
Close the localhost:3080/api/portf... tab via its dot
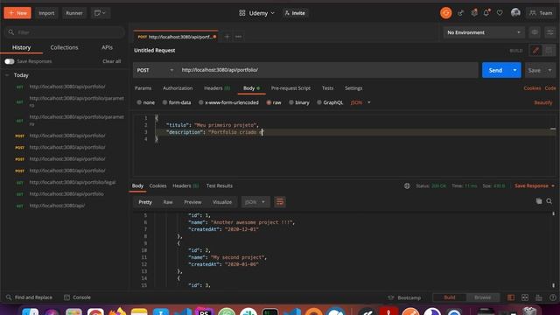click(214, 37)
